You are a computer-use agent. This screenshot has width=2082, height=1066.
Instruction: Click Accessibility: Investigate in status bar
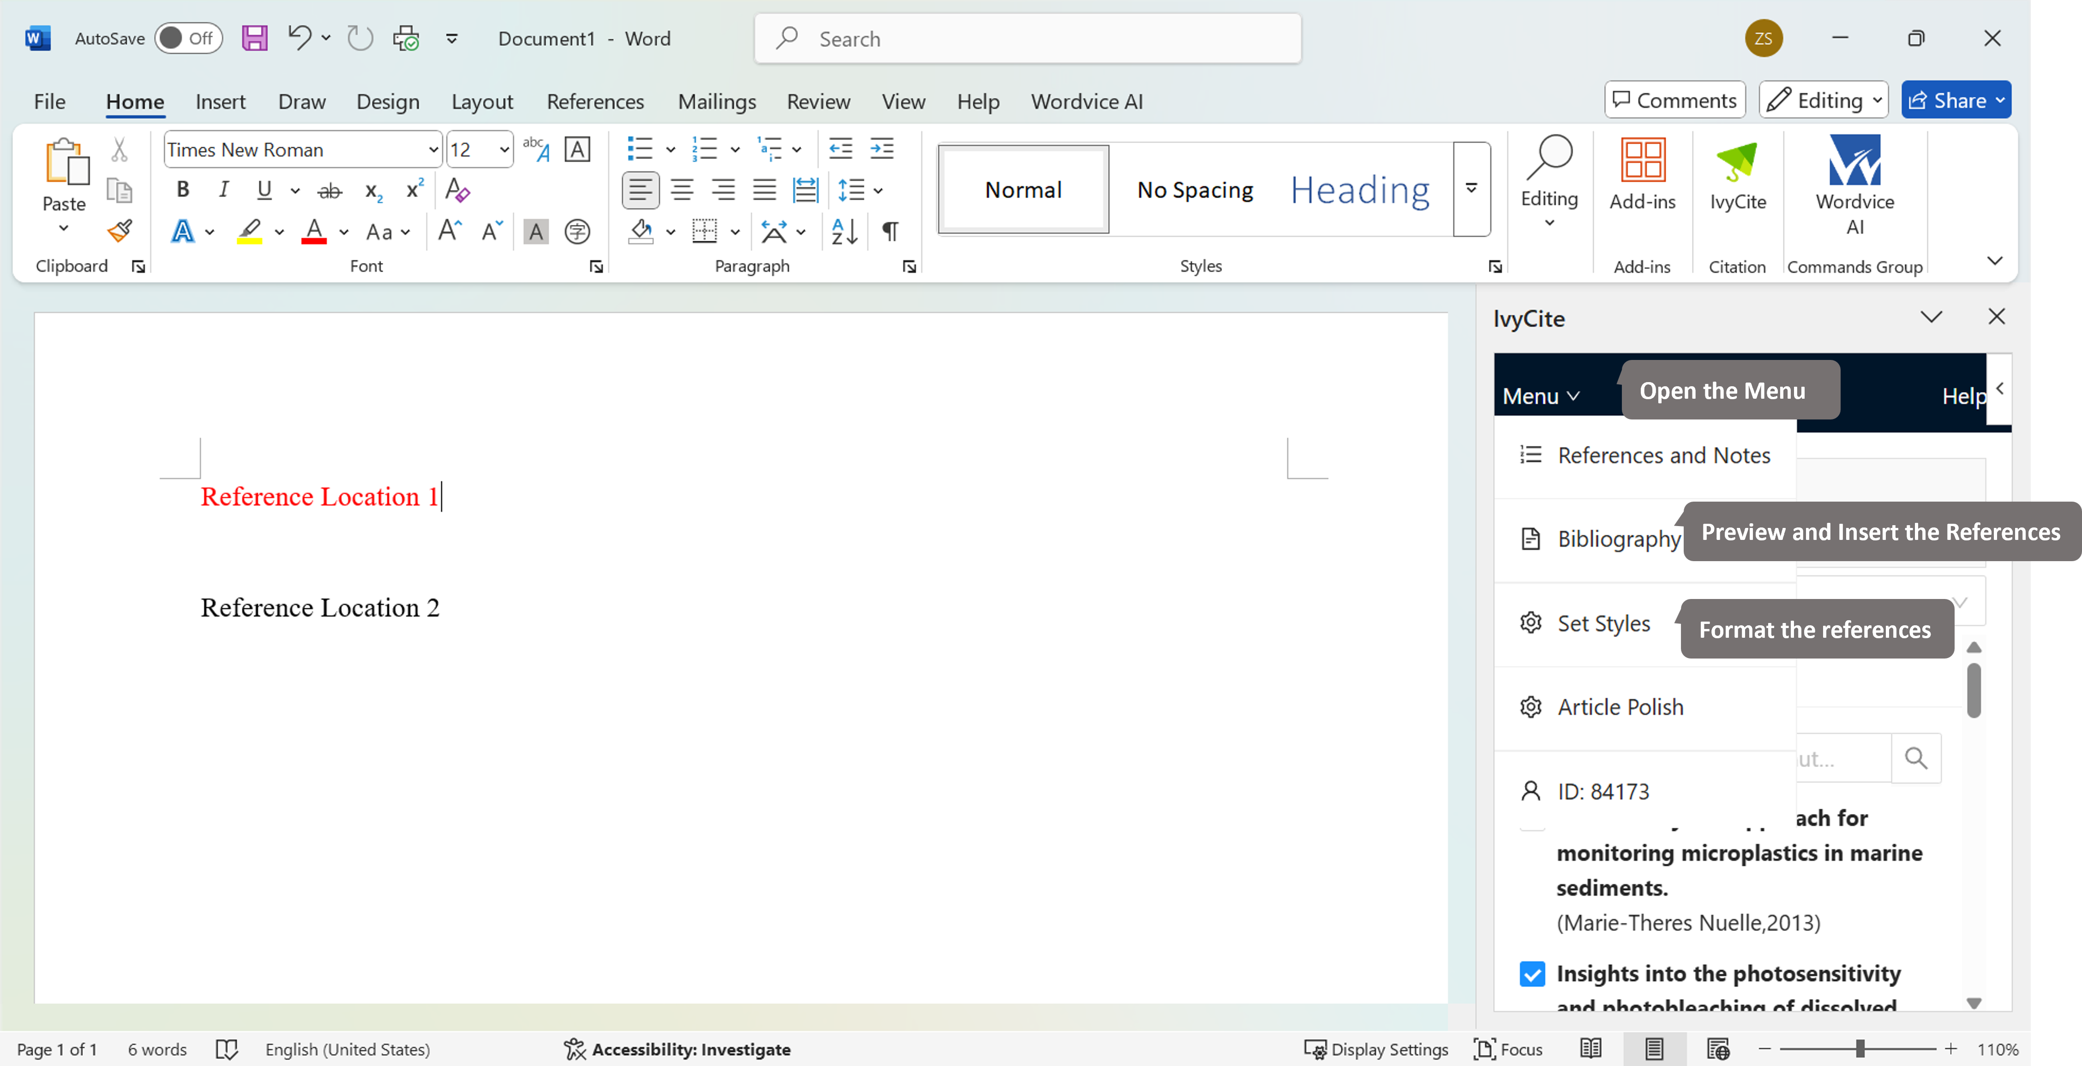(x=677, y=1049)
